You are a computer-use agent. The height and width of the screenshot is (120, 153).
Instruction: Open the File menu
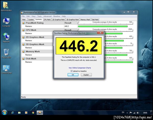pos(23,16)
